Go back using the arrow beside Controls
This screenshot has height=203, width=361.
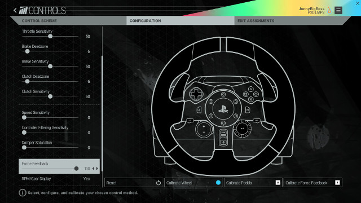[15, 10]
